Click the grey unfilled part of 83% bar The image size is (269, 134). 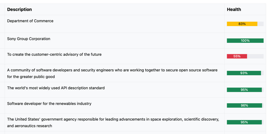[x=261, y=24]
